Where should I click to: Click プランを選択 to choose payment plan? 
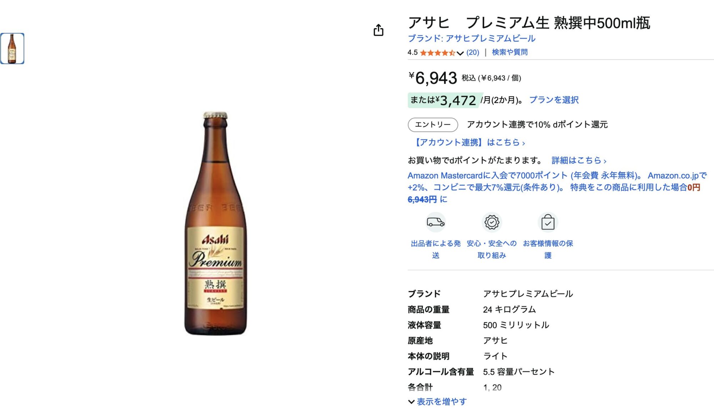(x=554, y=100)
